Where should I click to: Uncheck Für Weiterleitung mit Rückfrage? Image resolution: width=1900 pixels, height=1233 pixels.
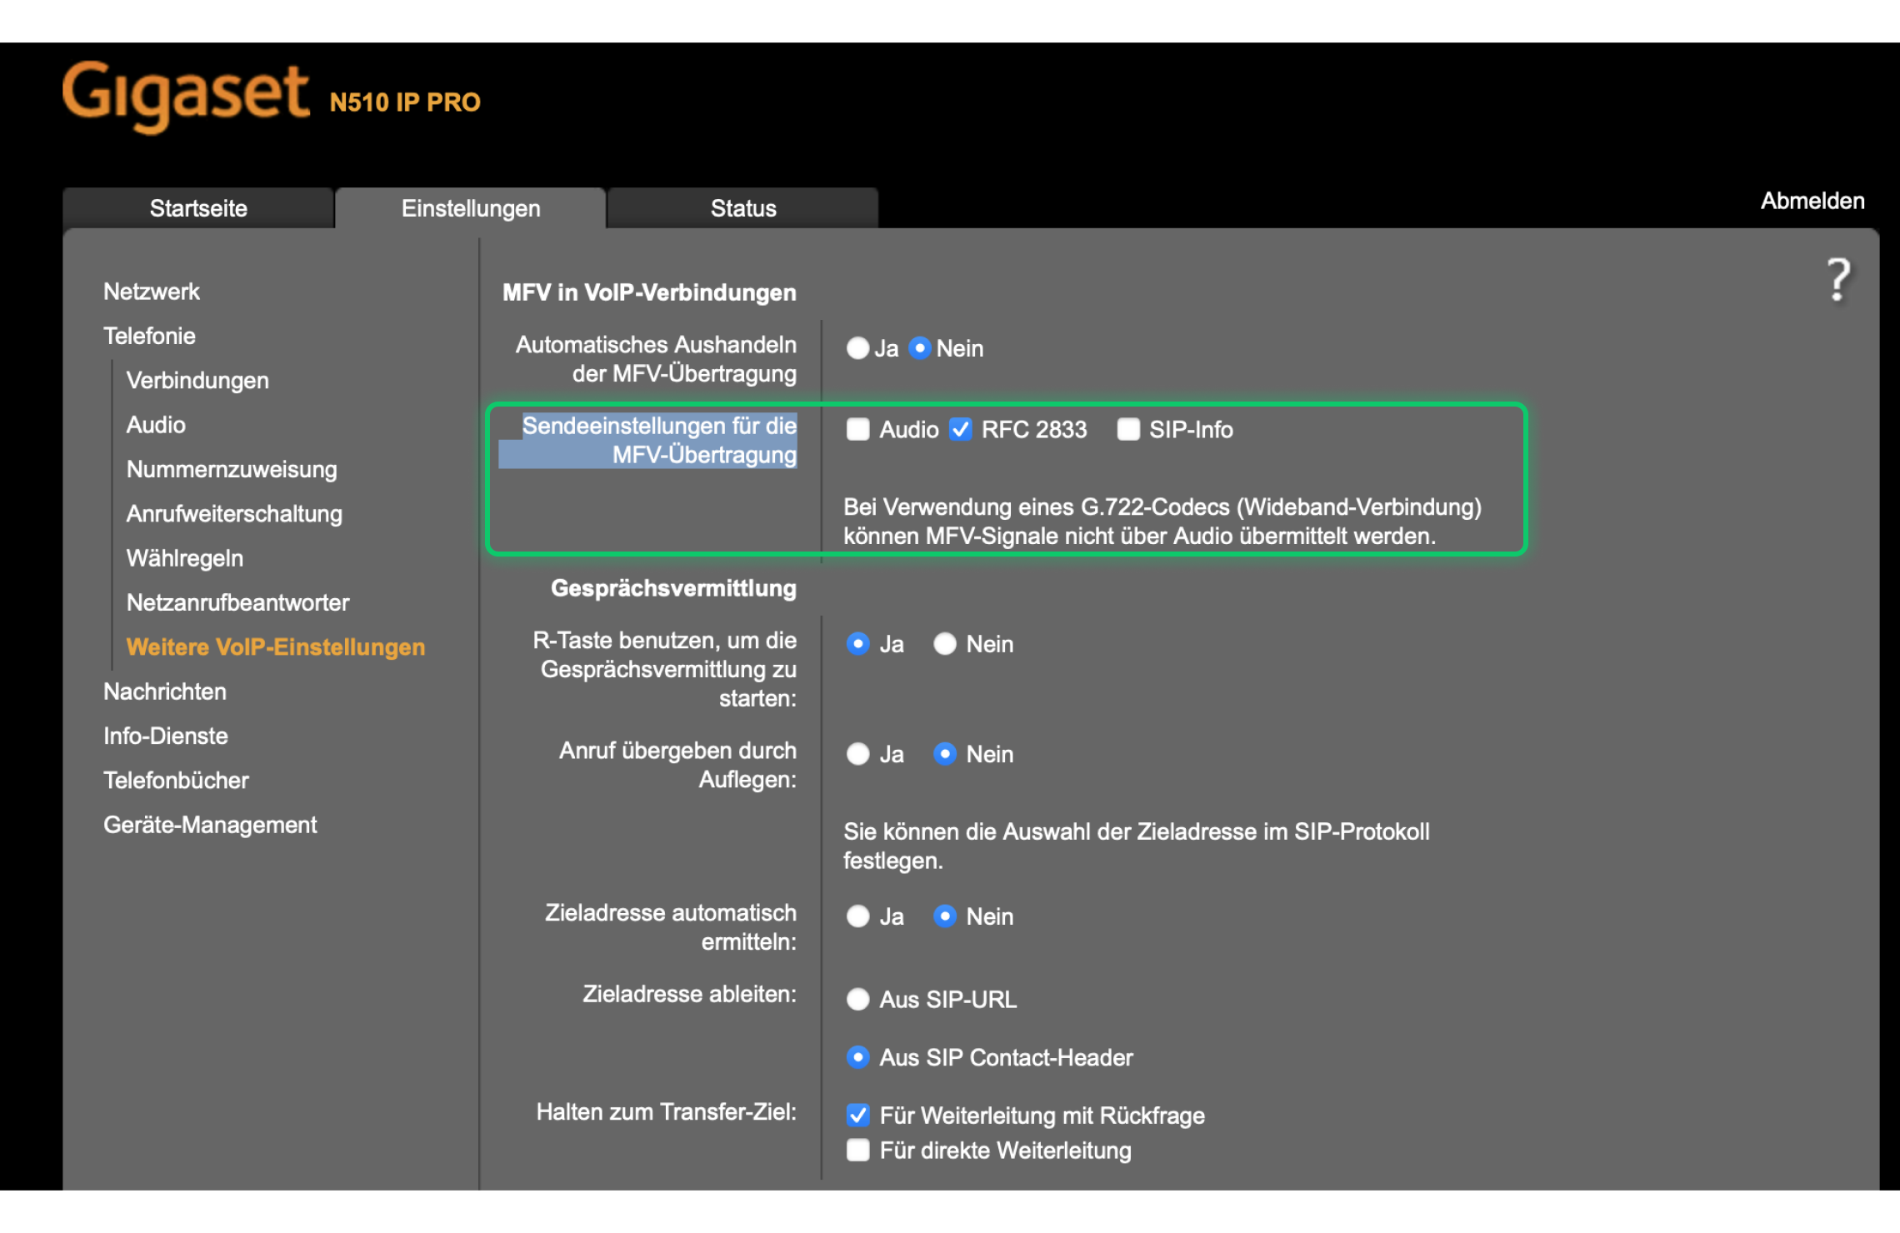tap(857, 1116)
